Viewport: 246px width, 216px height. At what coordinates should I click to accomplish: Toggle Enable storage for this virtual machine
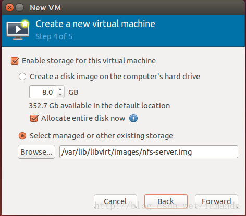coord(15,61)
